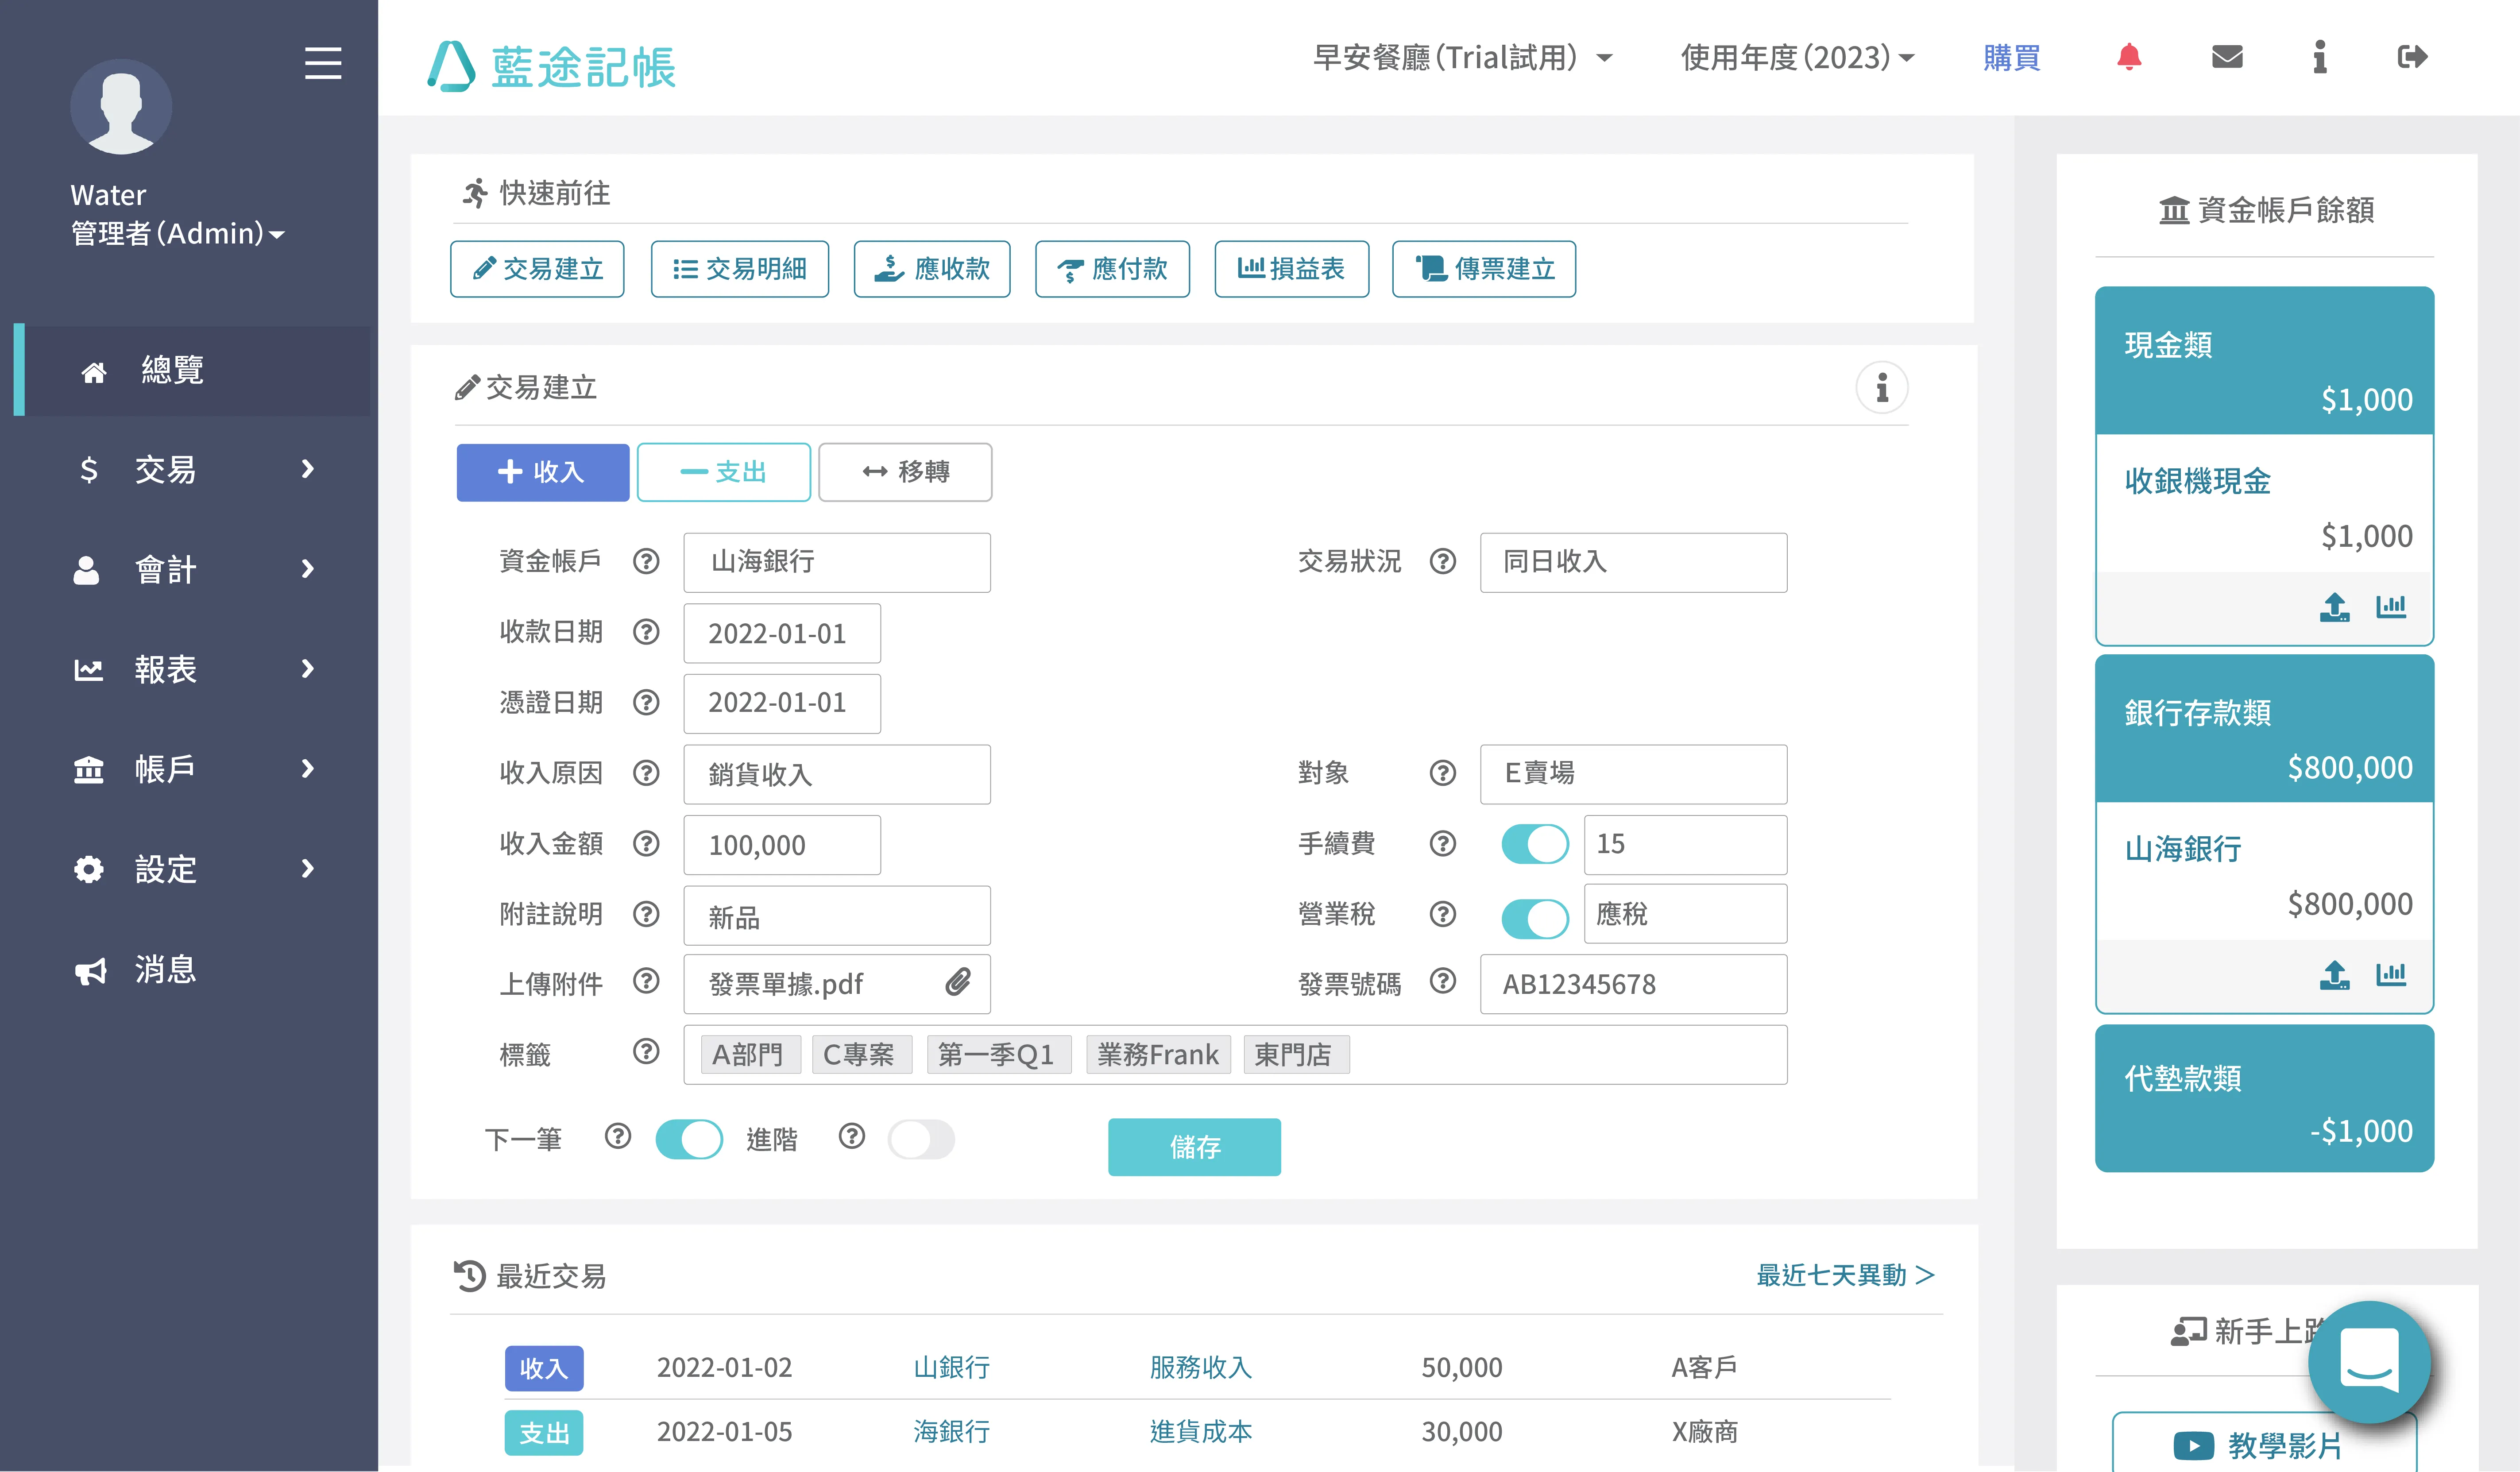Click help icon next to 營業稅
This screenshot has height=1472, width=2520.
click(x=1442, y=914)
